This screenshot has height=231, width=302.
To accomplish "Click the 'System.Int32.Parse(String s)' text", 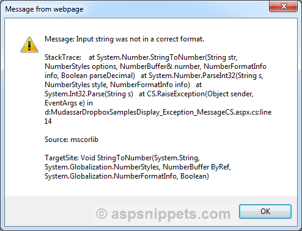I will click(x=89, y=94).
